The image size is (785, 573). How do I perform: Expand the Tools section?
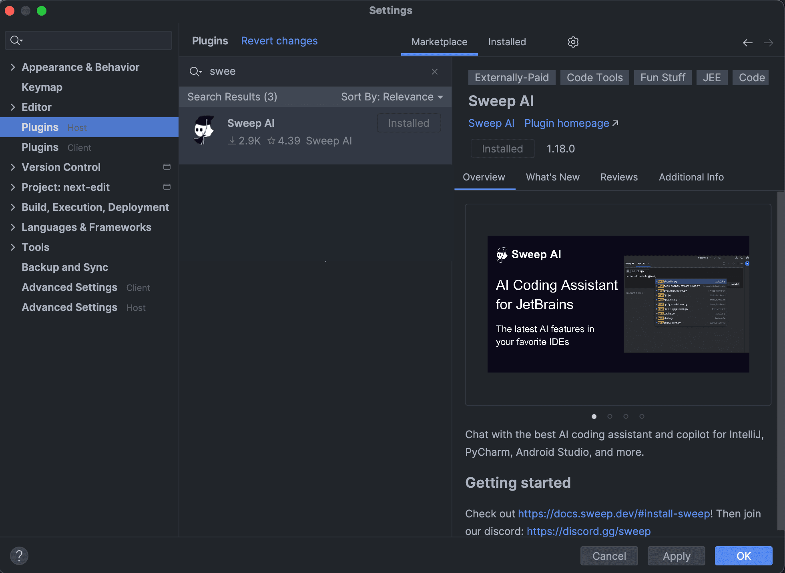13,247
